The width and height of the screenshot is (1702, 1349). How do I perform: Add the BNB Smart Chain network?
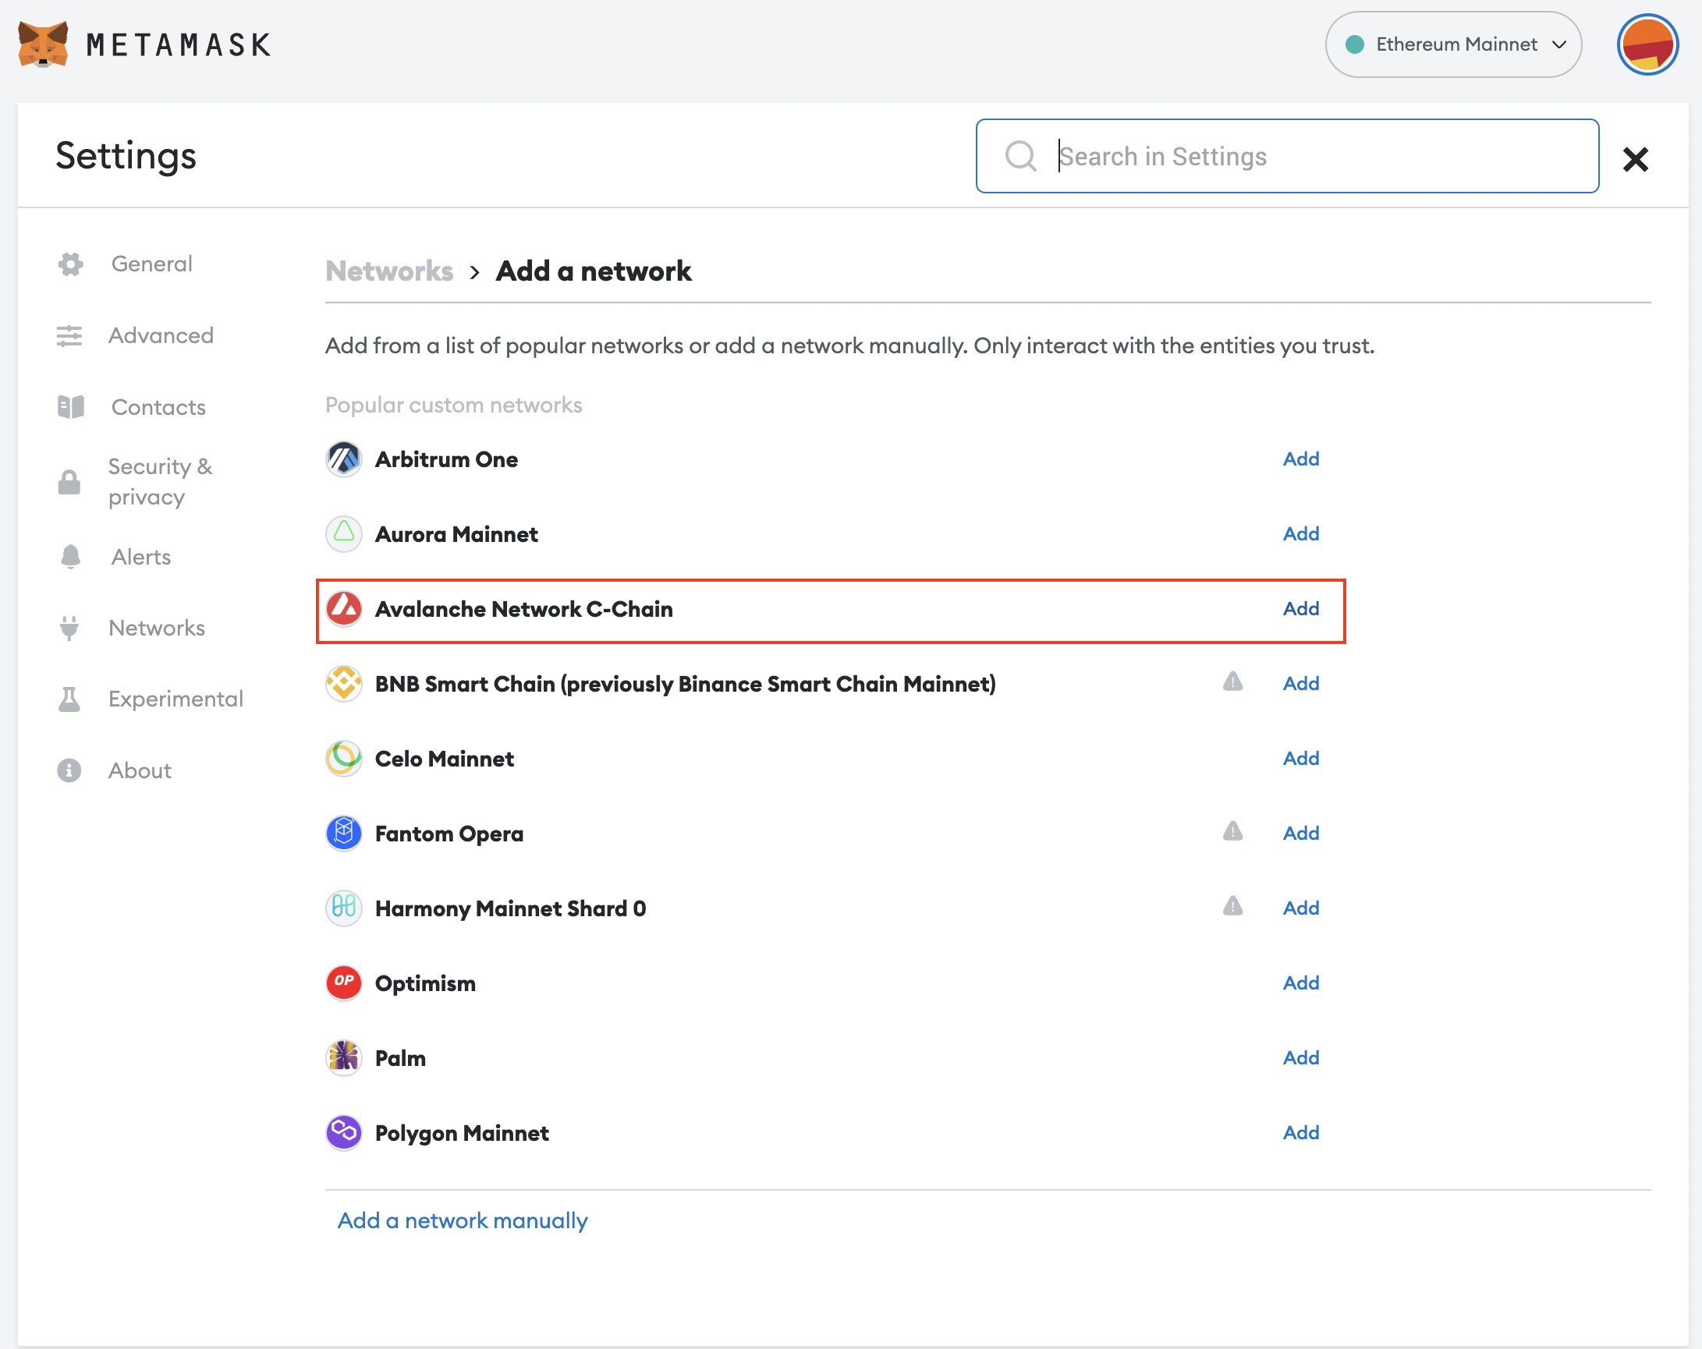[1301, 684]
